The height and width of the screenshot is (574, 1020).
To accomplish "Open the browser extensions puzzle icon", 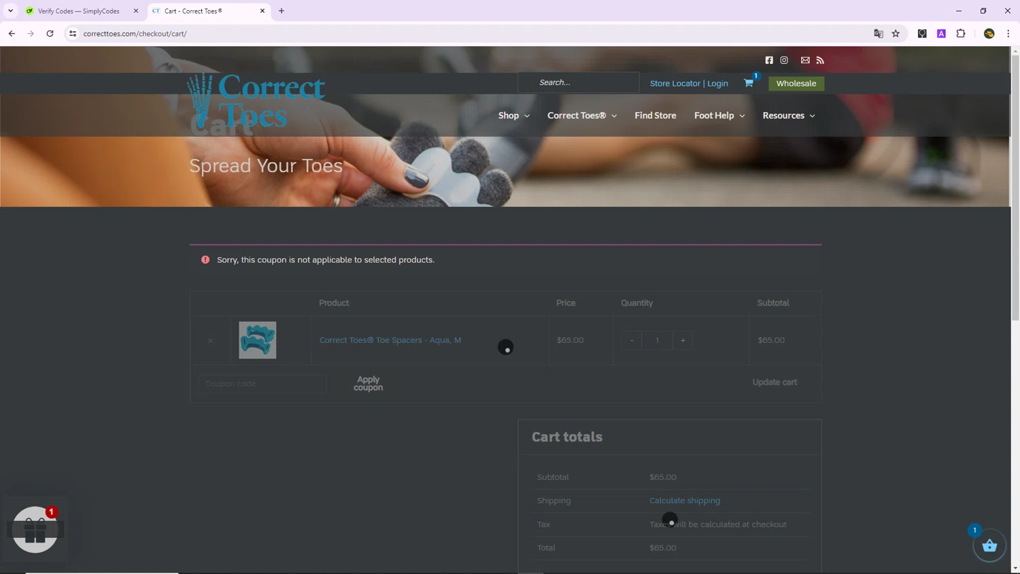I will (x=961, y=33).
